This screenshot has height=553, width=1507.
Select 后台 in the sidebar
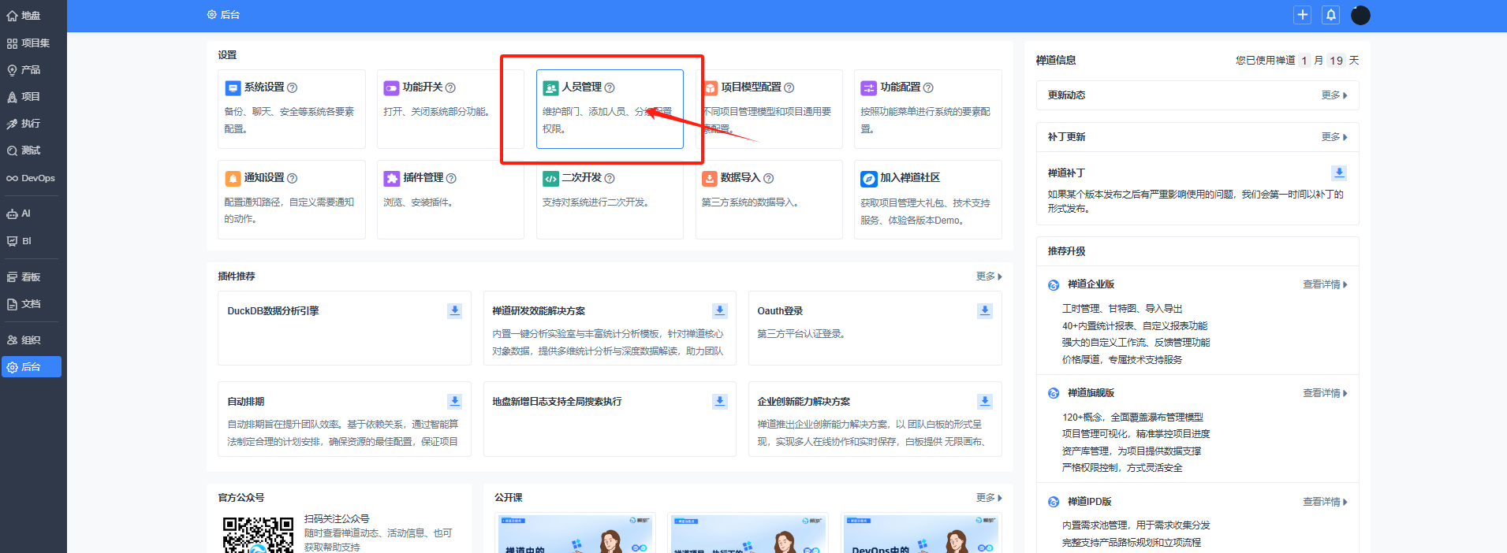coord(32,367)
